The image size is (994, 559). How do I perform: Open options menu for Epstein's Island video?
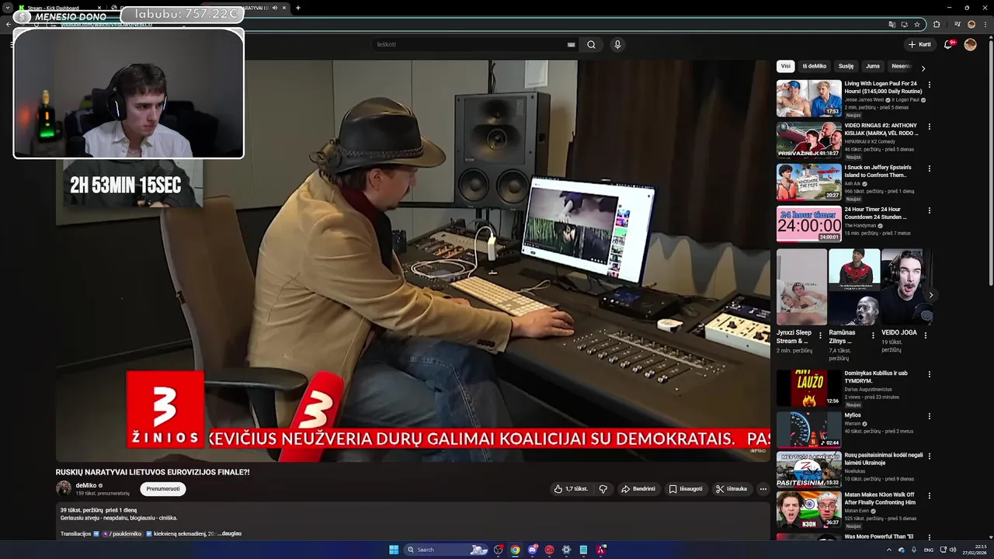pos(930,168)
